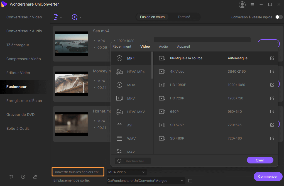Click the Commencer button
The width and height of the screenshot is (284, 186).
tap(268, 176)
